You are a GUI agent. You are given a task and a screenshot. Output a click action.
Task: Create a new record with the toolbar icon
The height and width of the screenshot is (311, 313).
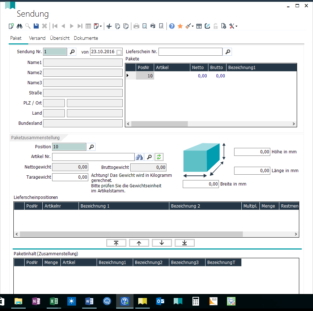tap(11, 26)
